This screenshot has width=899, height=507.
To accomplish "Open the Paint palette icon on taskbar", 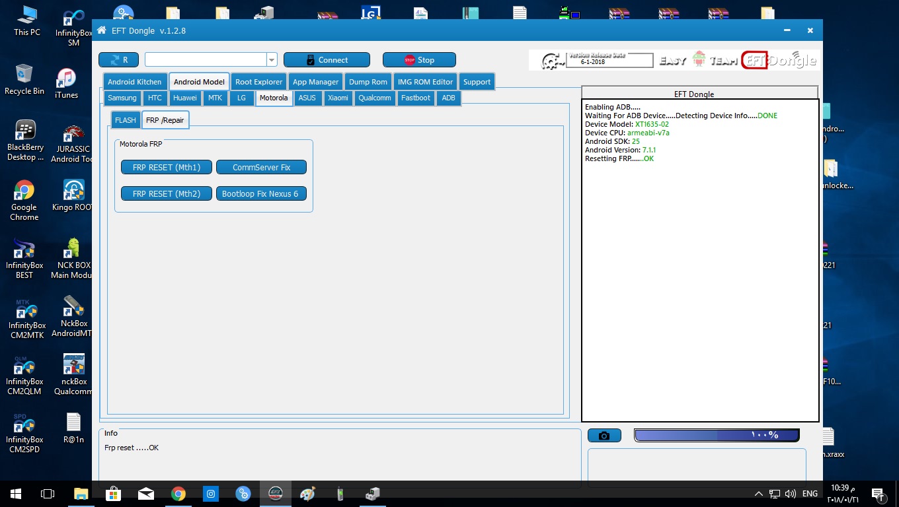I will pyautogui.click(x=307, y=493).
